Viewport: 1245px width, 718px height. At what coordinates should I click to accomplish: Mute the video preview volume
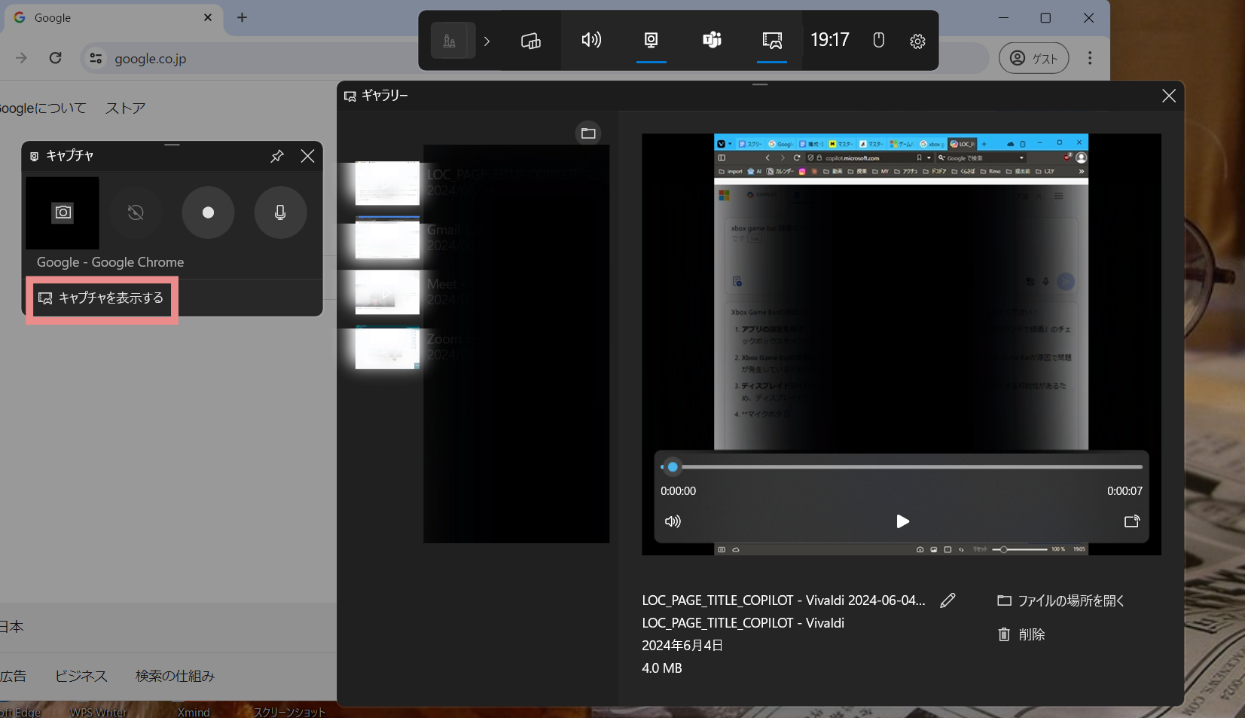(x=673, y=521)
